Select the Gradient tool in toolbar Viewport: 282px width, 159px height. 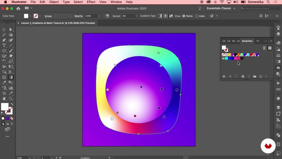tap(11, 77)
